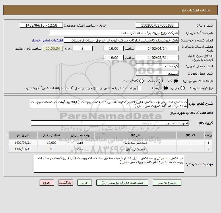Open مشاهده مدارک پیوستی (1) button
Viewport: 221px width, 213px height.
point(122,183)
